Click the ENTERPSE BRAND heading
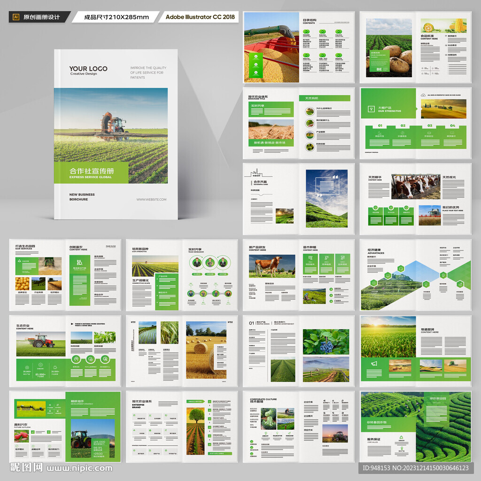Viewport: 481px width, 481px height. [139, 406]
